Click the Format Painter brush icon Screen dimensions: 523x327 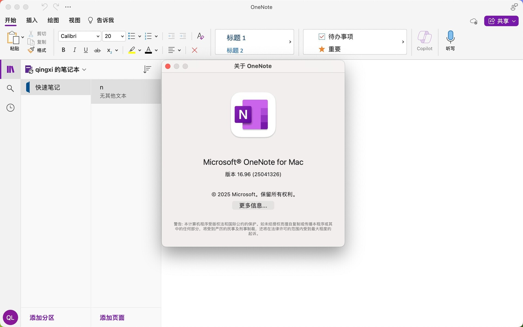pos(31,50)
